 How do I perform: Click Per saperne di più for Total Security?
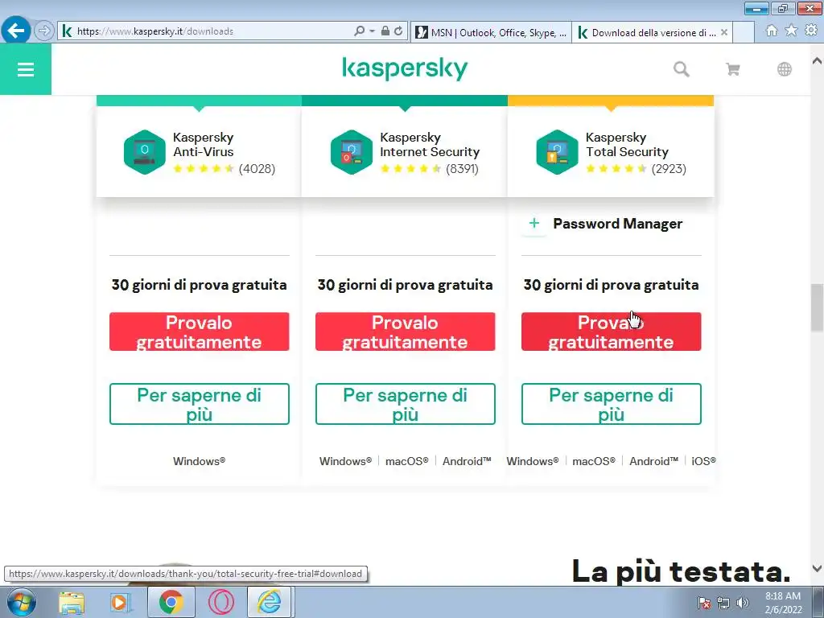coord(612,404)
